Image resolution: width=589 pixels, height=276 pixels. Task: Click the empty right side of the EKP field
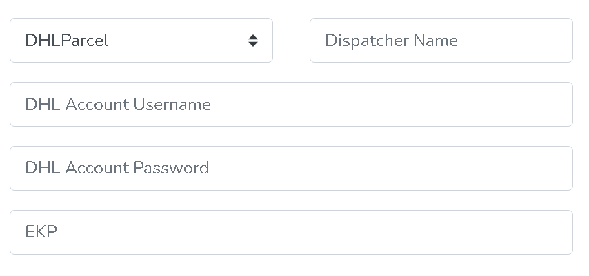[483, 233]
